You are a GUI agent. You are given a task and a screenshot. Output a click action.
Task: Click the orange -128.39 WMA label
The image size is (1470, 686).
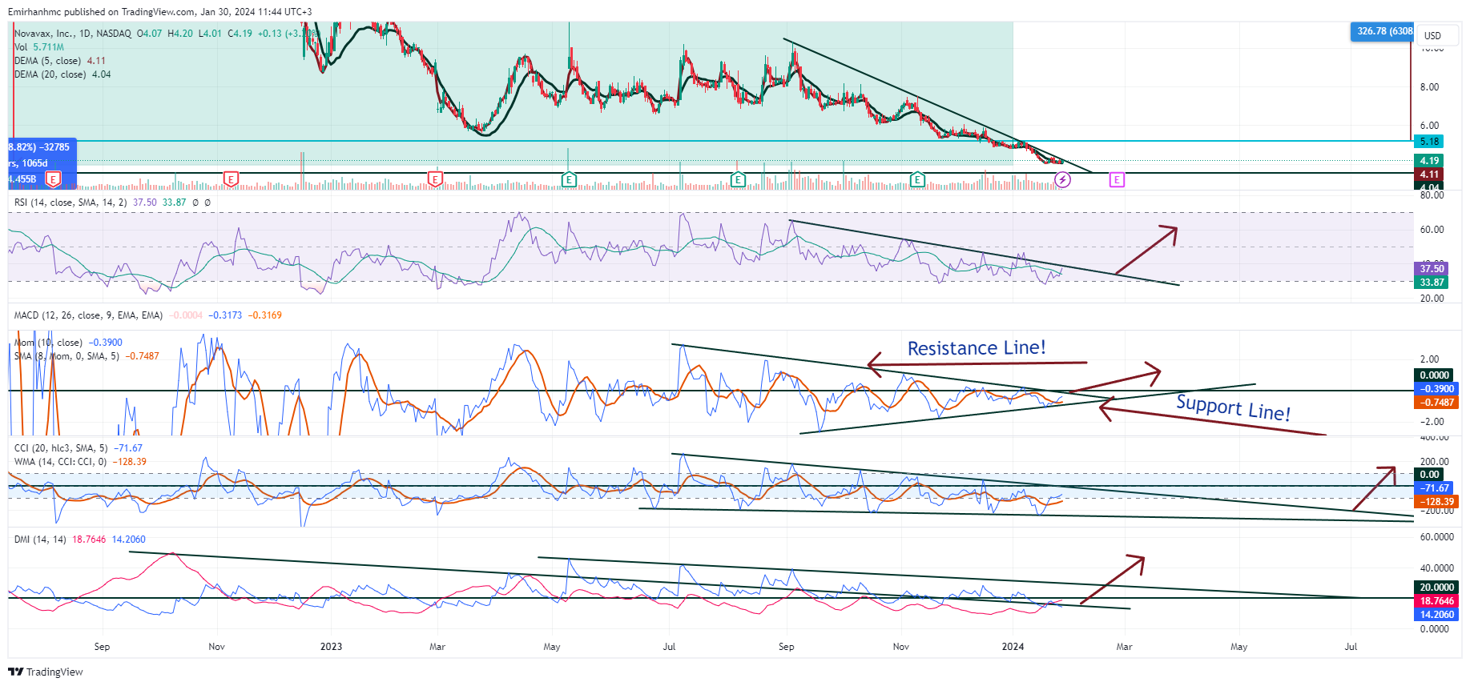coord(1437,502)
